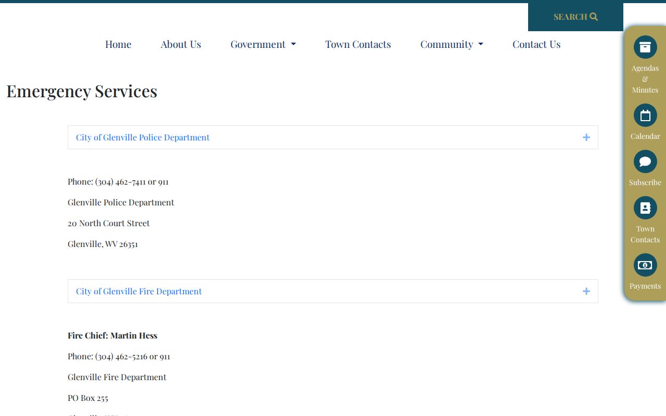Go to the Home page
Viewport: 666px width, 416px height.
118,44
